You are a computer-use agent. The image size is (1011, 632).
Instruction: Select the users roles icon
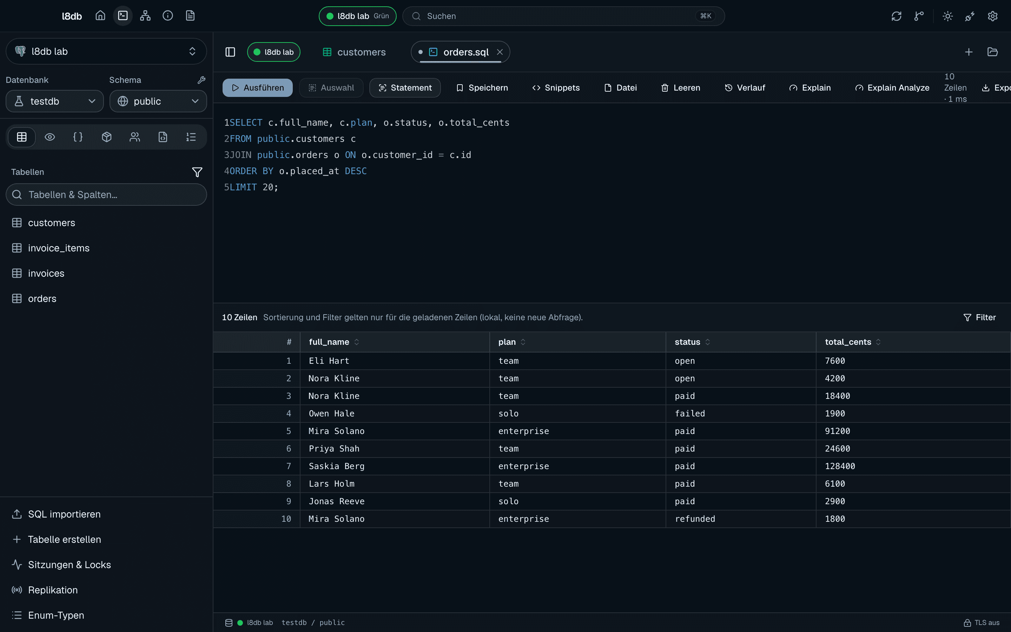pos(134,137)
